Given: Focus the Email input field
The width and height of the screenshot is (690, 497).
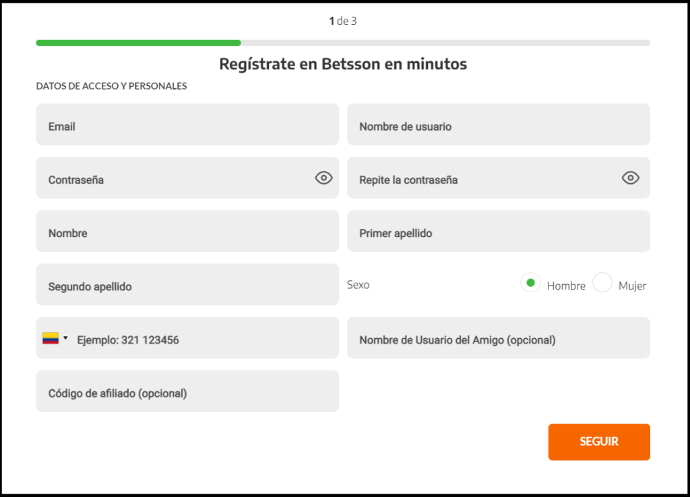Looking at the screenshot, I should 187,125.
